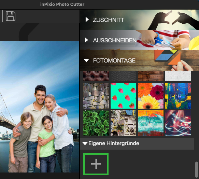The width and height of the screenshot is (199, 179).
Task: Select the FOTOMONTAGE tab label
Action: [114, 60]
